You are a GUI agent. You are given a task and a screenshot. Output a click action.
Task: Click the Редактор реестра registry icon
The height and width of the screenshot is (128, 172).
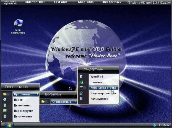coord(81,93)
